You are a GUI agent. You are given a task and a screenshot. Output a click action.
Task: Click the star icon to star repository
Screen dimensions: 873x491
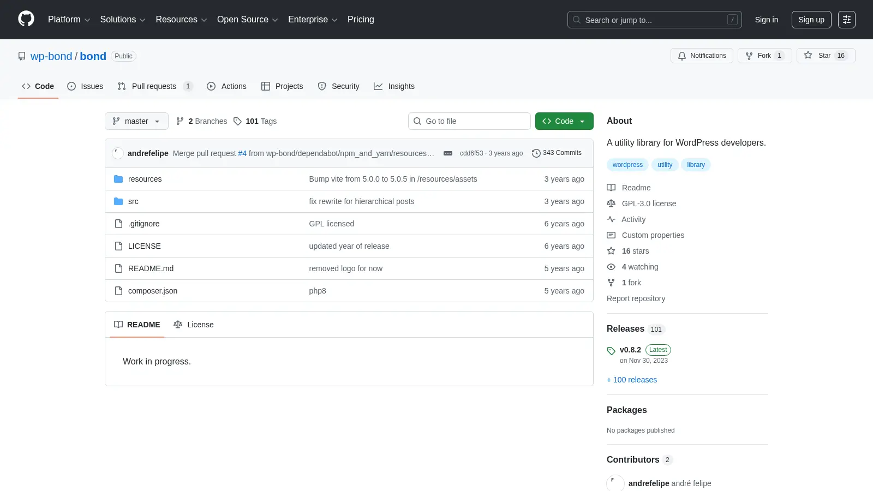(808, 55)
